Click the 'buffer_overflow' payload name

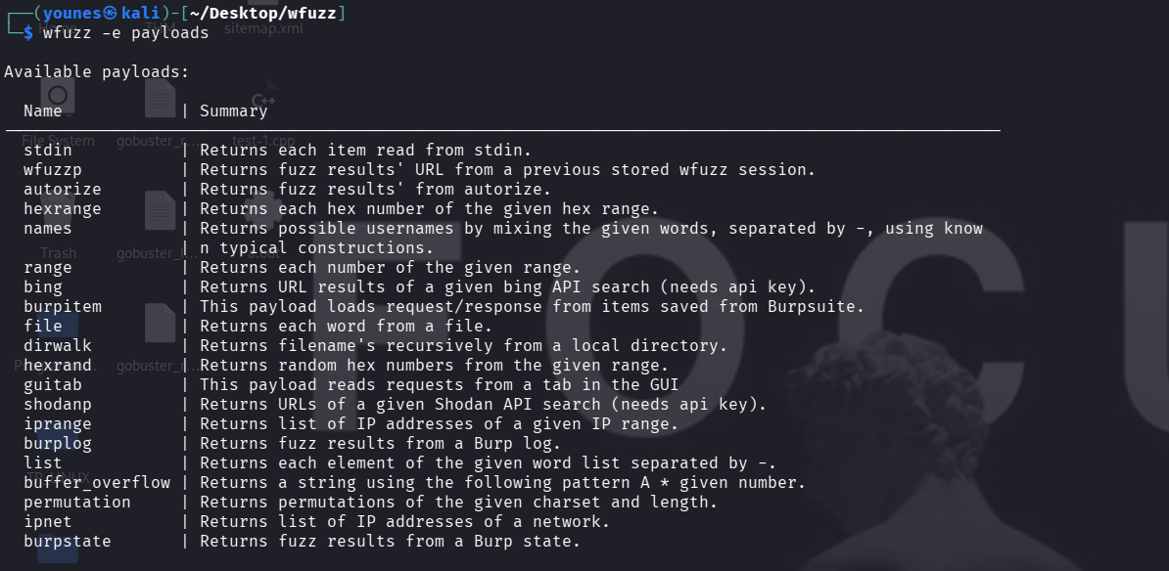pos(97,482)
